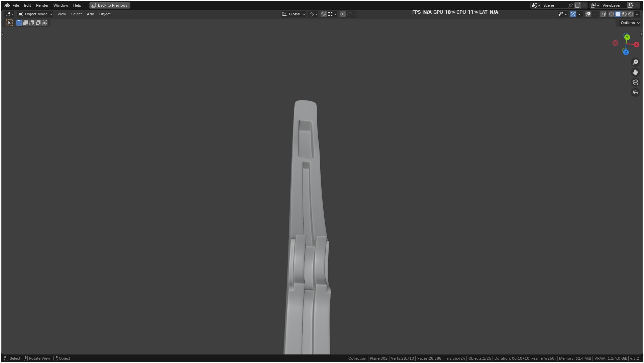Open the Help menu
The width and height of the screenshot is (644, 363).
click(x=77, y=5)
